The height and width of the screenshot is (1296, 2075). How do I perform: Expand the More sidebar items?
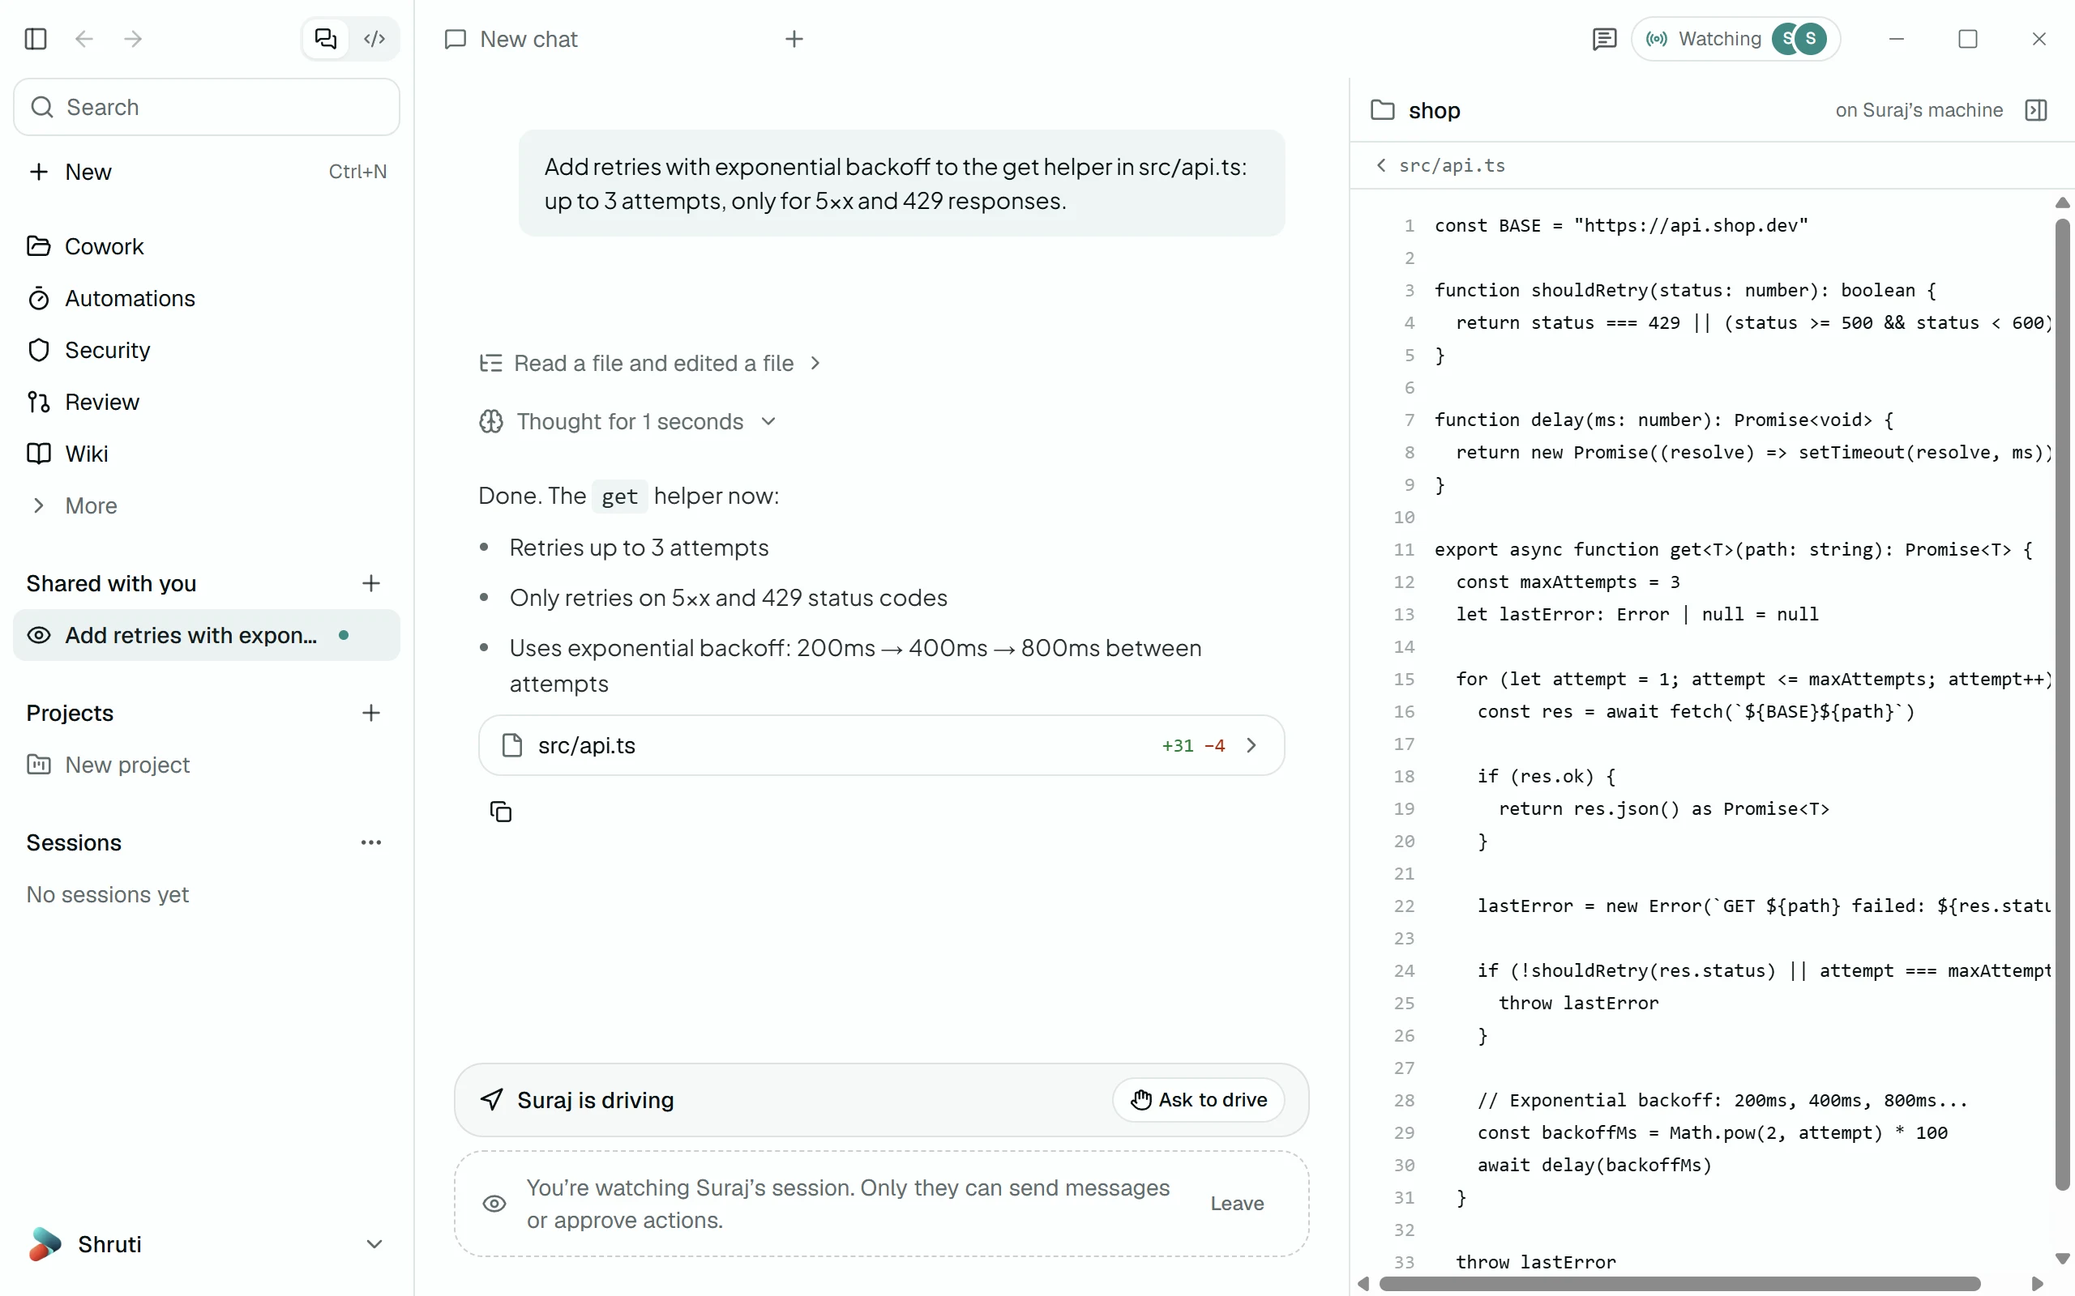tap(207, 505)
